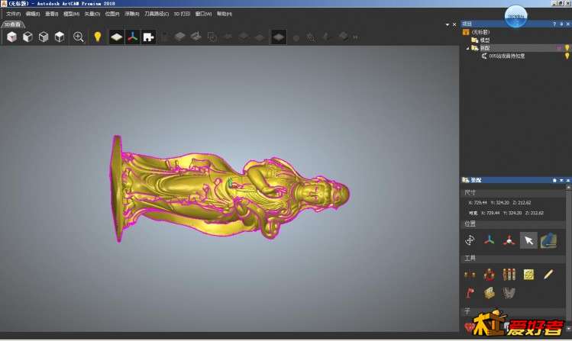Open the 帮助 (Help) menu
Image resolution: width=572 pixels, height=341 pixels.
coord(225,14)
